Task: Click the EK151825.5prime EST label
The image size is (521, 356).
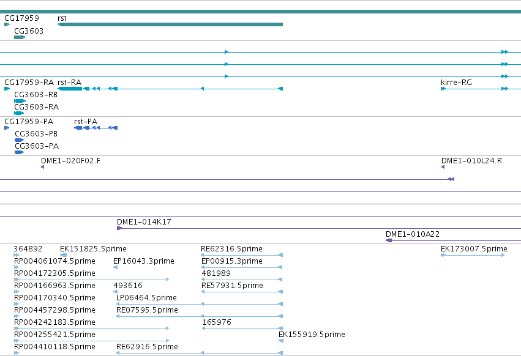Action: pos(93,249)
